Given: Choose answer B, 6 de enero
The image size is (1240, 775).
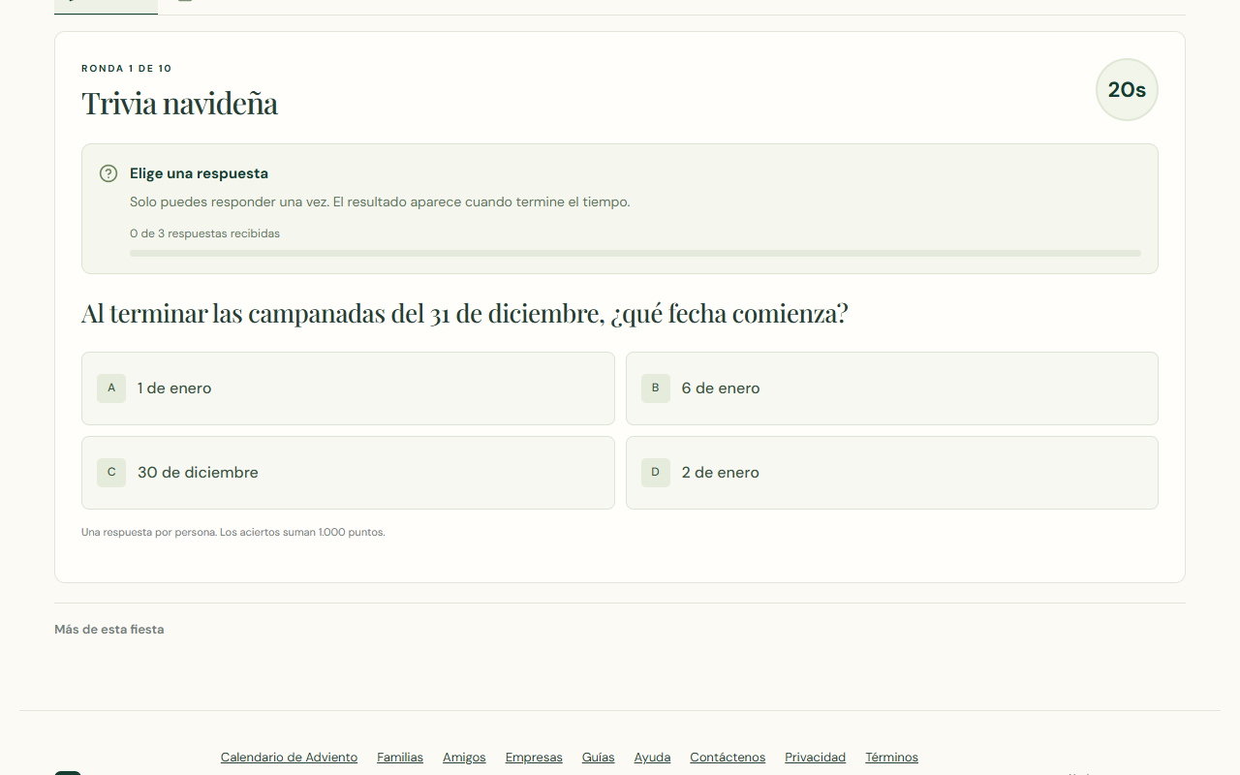Looking at the screenshot, I should (x=892, y=388).
